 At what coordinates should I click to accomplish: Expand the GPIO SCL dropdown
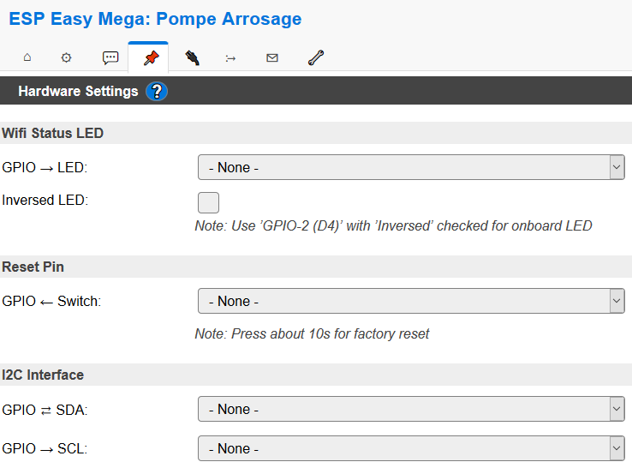tap(411, 448)
